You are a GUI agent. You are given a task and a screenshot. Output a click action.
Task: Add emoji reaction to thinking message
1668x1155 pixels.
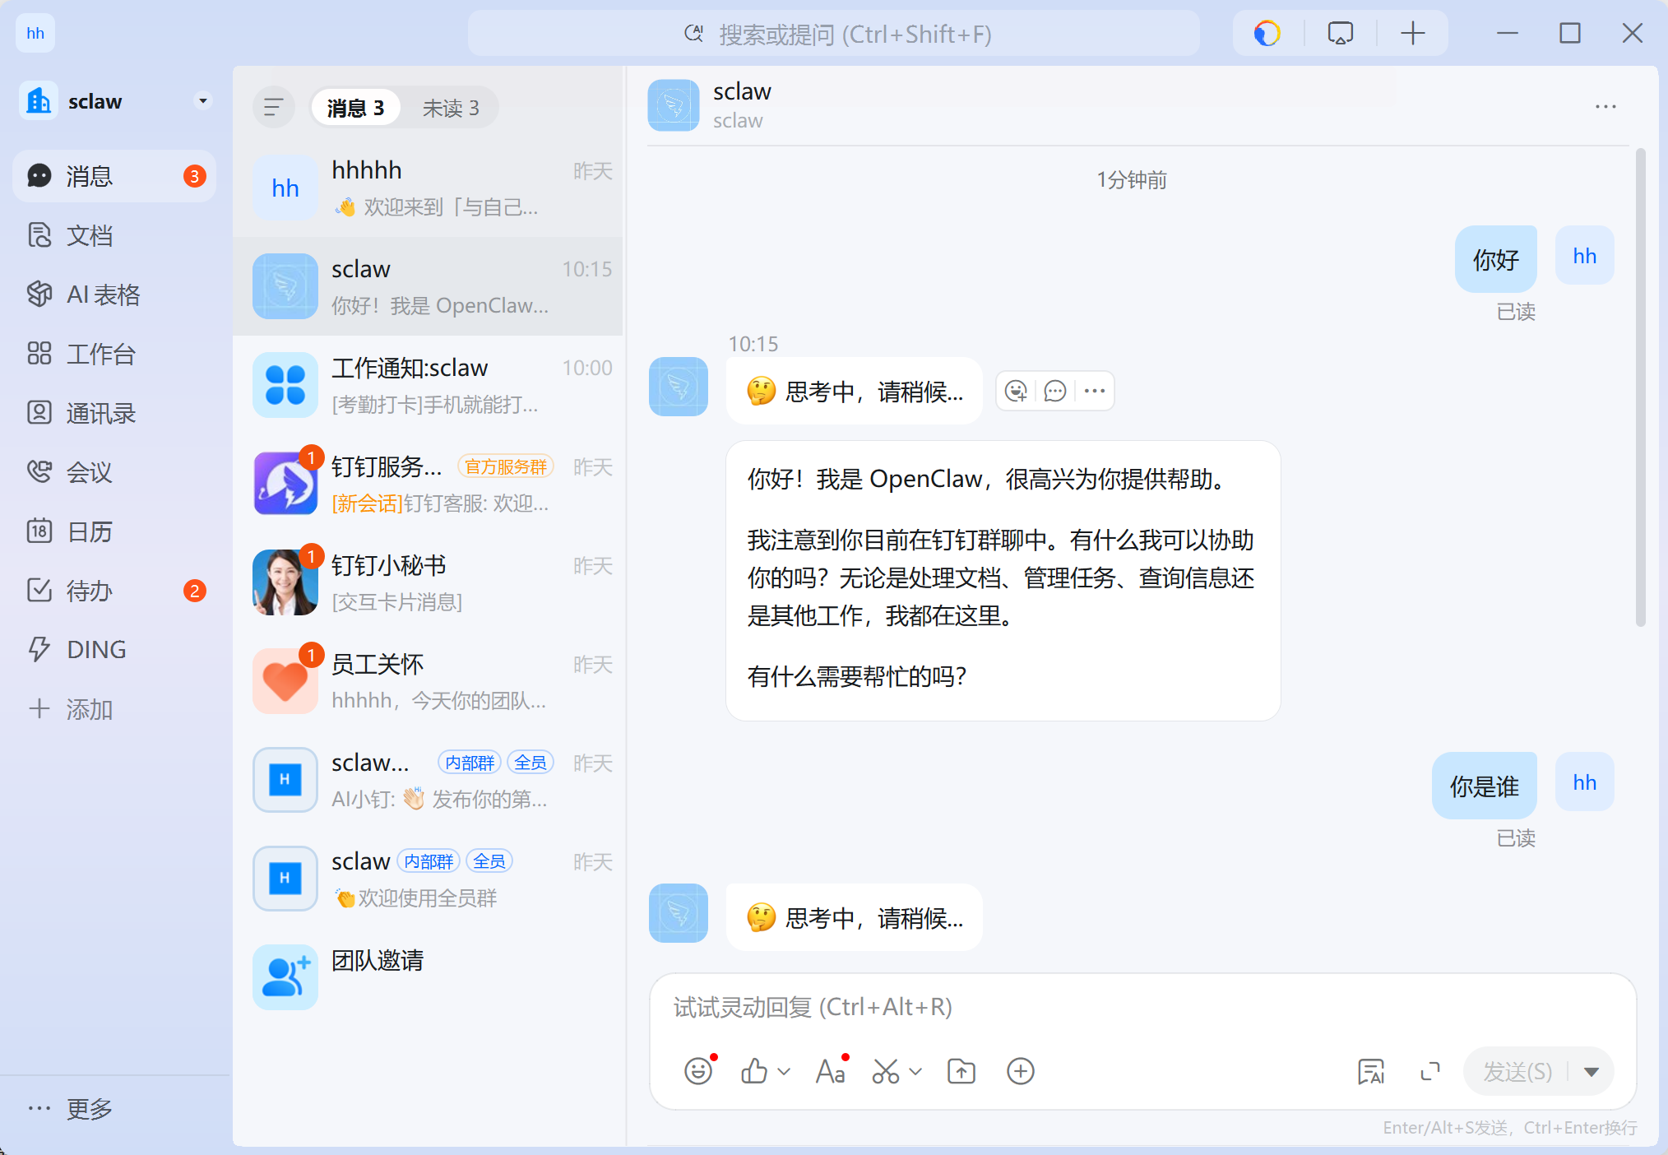pyautogui.click(x=1017, y=391)
